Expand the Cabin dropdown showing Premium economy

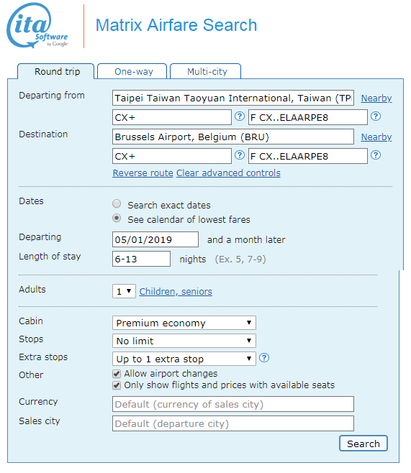pyautogui.click(x=184, y=323)
